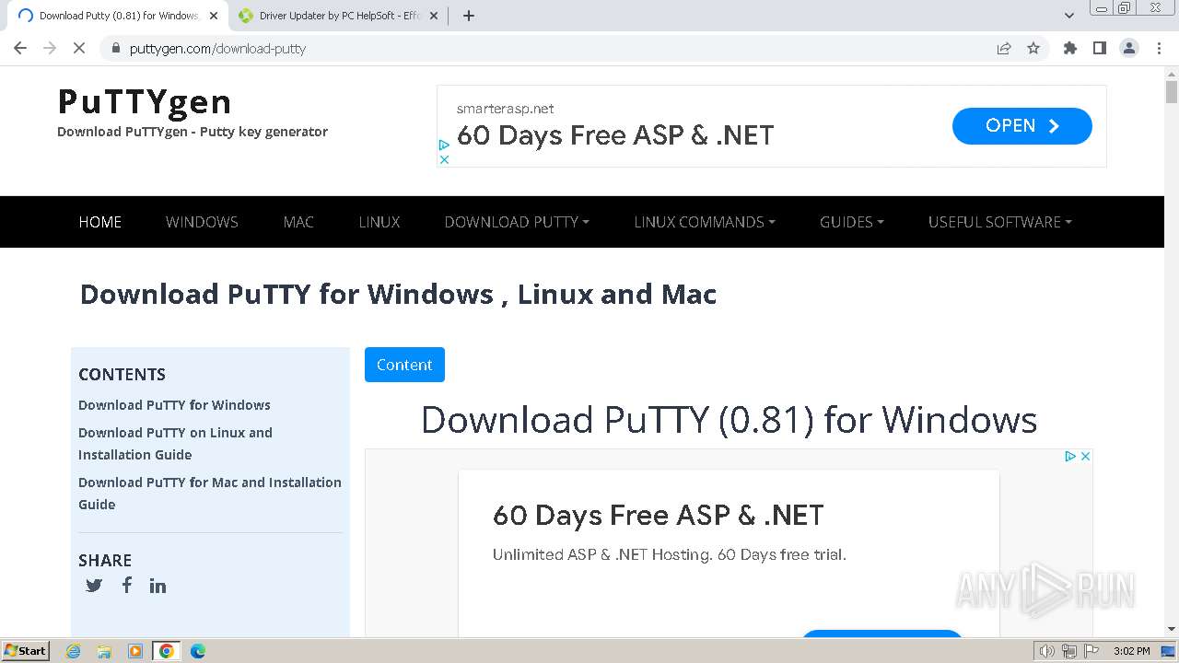Viewport: 1179px width, 663px height.
Task: Expand DOWNLOAD PUTTY dropdown menu
Action: pos(517,222)
